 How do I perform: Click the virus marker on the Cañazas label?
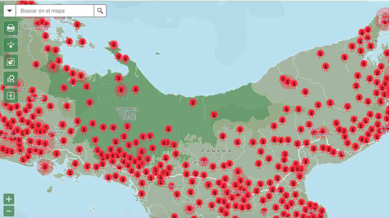coord(204,161)
